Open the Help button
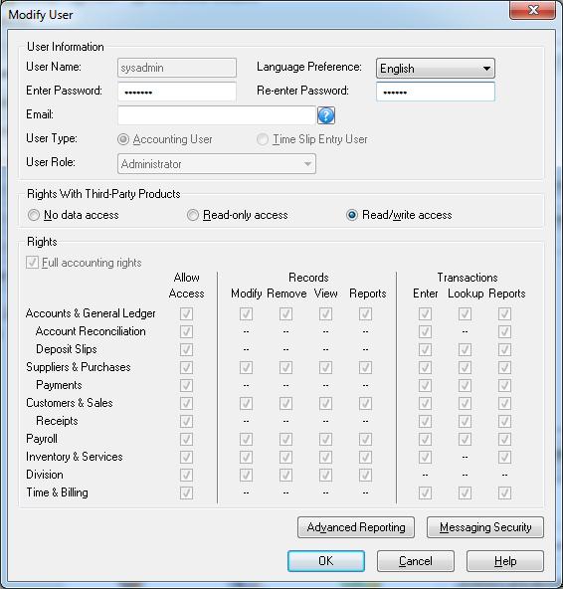The height and width of the screenshot is (589, 563). [x=505, y=561]
